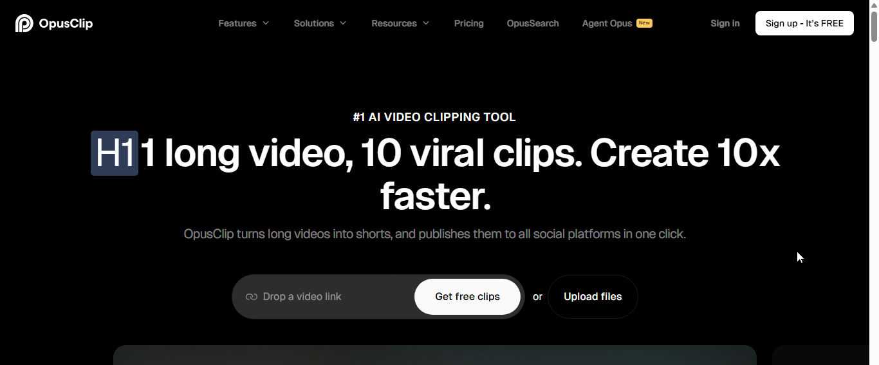The image size is (879, 365).
Task: Open the Resources menu
Action: click(394, 23)
